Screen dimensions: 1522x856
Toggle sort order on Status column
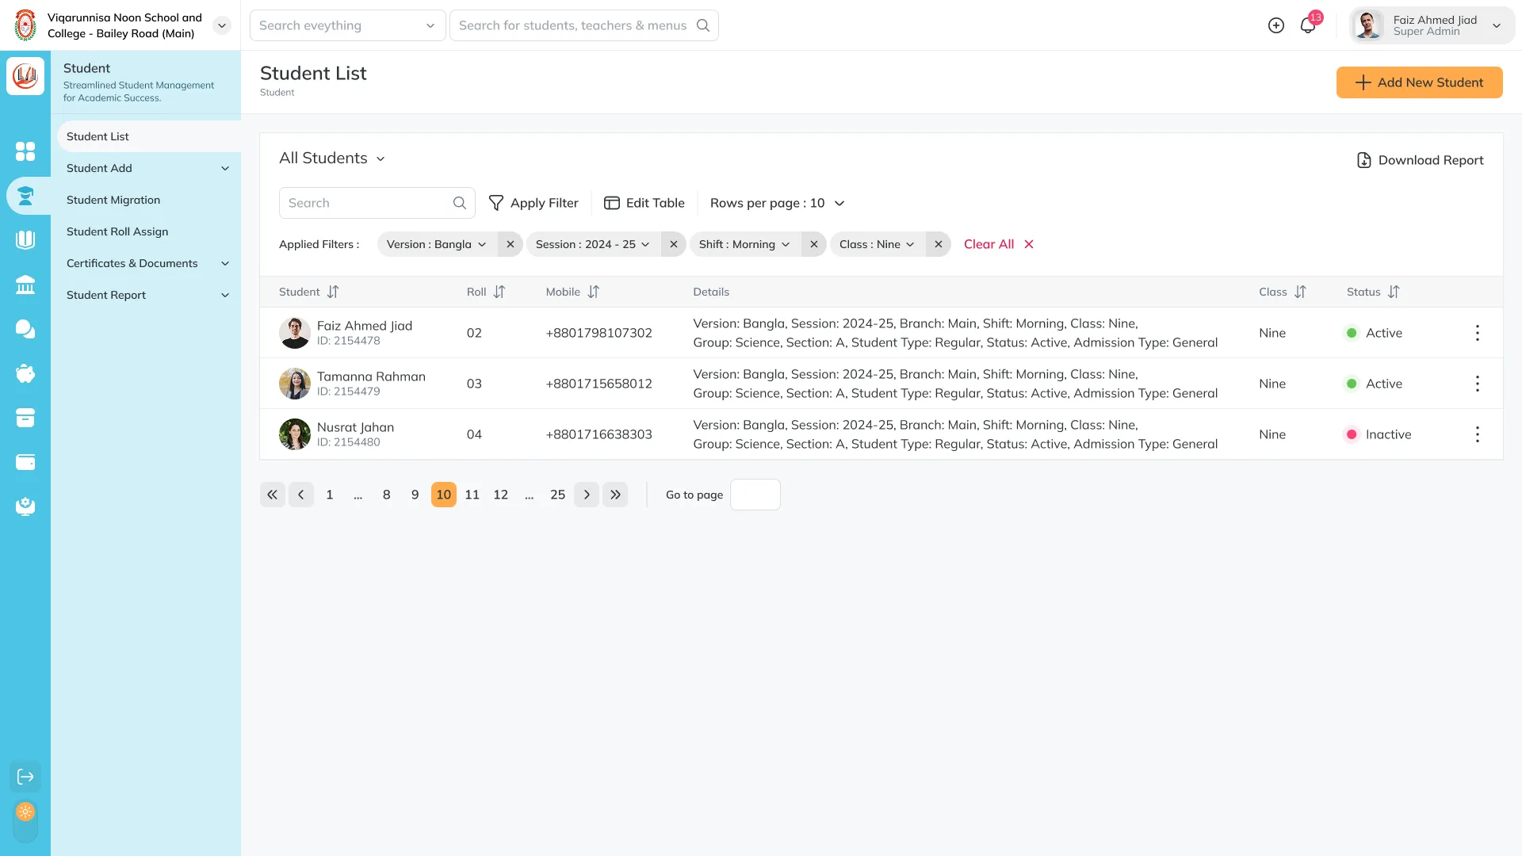pos(1394,292)
